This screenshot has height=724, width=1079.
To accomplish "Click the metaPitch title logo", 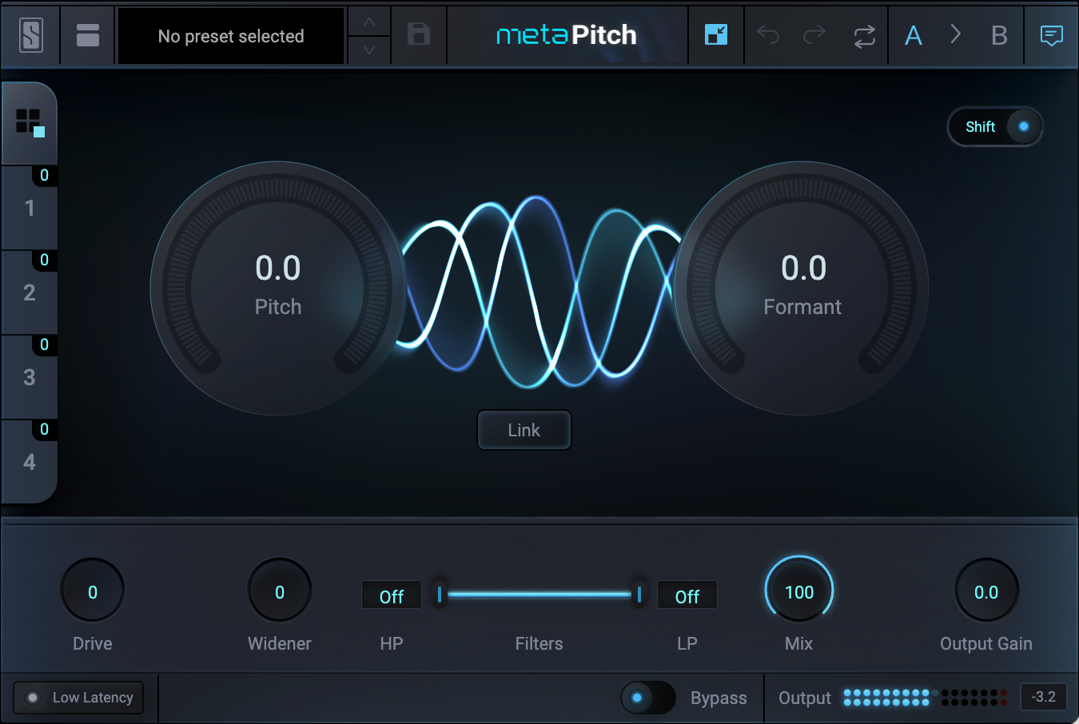I will (567, 35).
